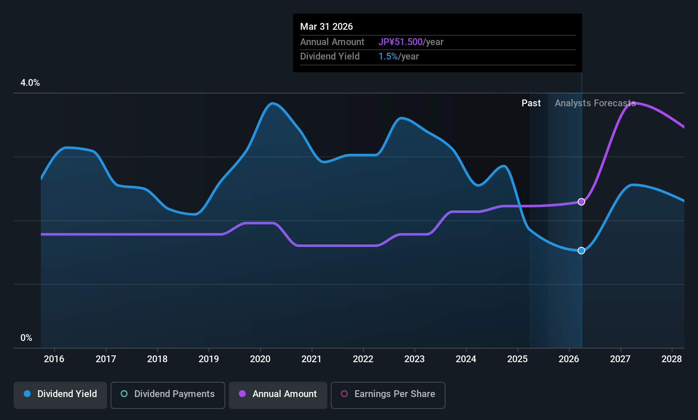Click the 2028 x-axis label
698x420 pixels.
click(x=672, y=359)
